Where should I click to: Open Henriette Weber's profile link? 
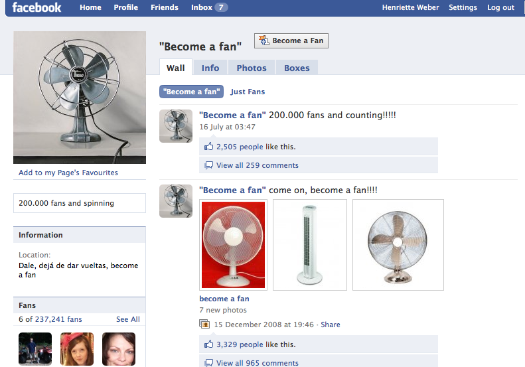coord(410,7)
